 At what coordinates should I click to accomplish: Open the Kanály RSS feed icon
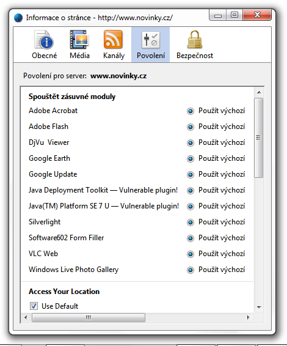pos(113,39)
